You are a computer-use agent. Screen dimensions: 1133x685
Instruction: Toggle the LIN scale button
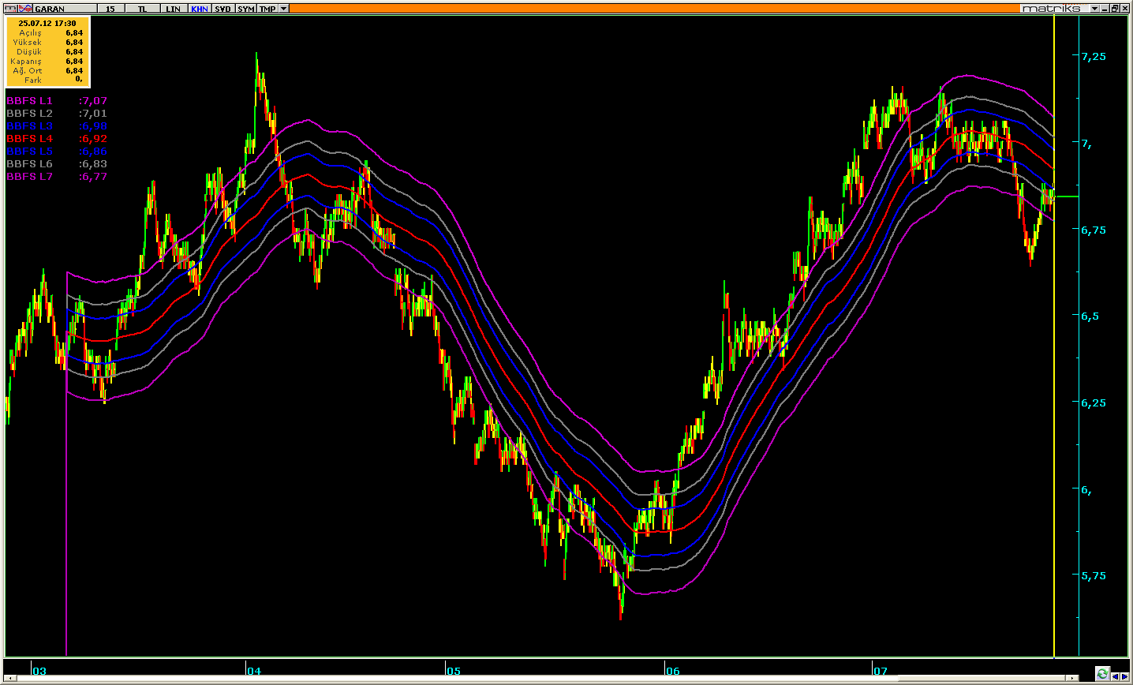point(174,9)
